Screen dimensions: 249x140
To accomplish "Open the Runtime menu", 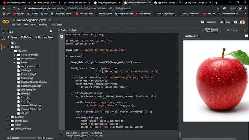I will click(x=43, y=25).
